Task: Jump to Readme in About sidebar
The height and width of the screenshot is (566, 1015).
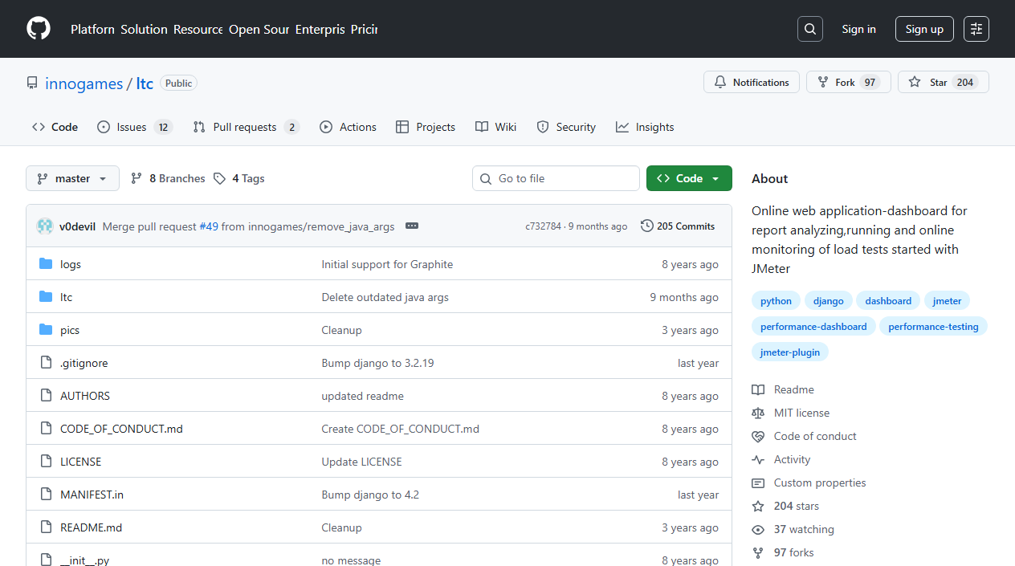Action: pos(783,389)
